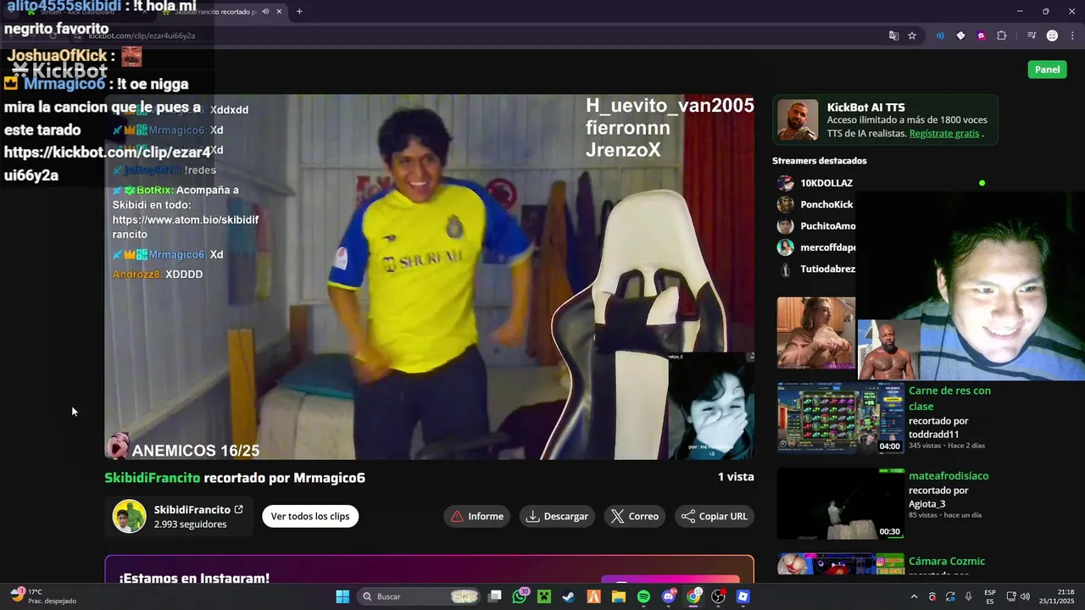Click the pink-purple extension icon
This screenshot has width=1085, height=610.
coord(981,36)
